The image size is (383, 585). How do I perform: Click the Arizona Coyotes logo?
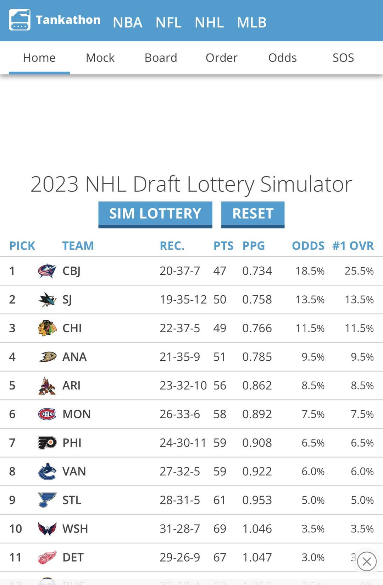[x=47, y=386]
